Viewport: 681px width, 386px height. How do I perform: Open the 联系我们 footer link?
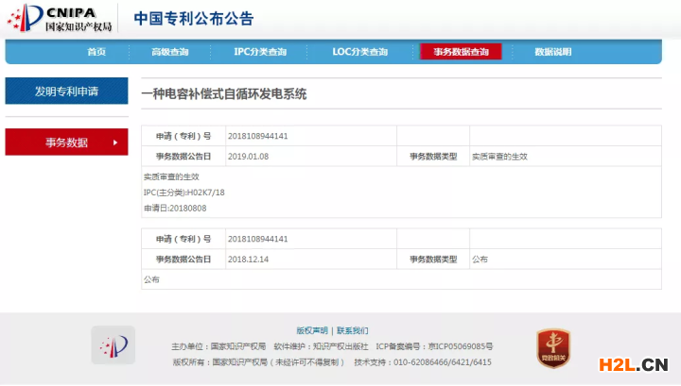[x=352, y=330]
